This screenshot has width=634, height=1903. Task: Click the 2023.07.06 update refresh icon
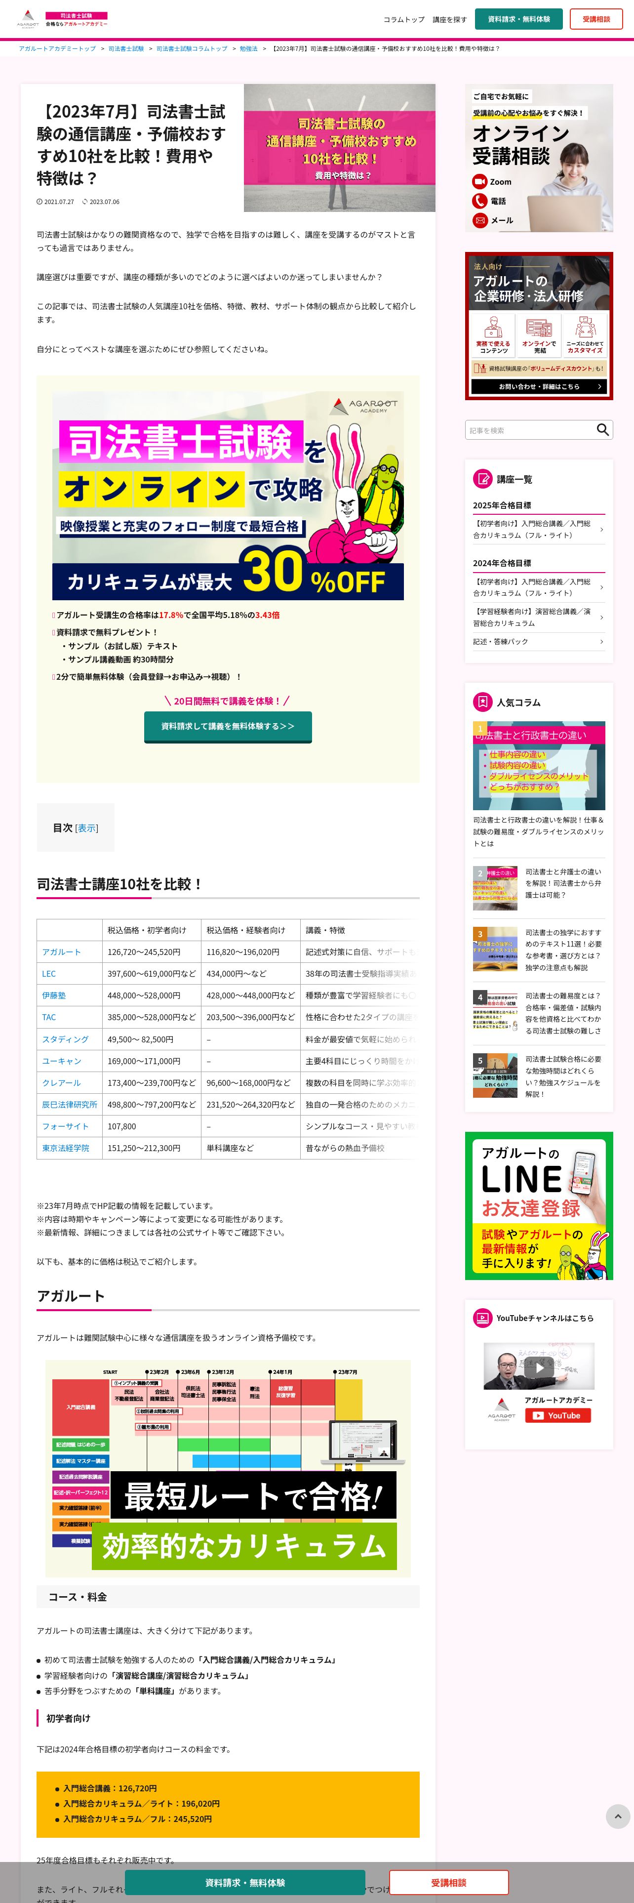click(85, 202)
